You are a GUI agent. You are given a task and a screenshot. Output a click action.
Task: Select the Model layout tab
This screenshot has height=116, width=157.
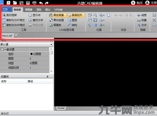(x=61, y=108)
